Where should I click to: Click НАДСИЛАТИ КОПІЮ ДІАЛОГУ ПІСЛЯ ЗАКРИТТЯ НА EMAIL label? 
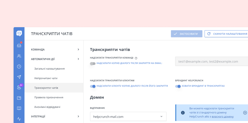(x=129, y=63)
